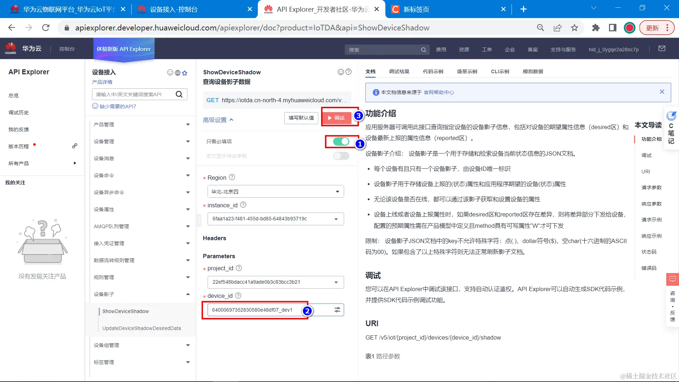Open the C笔记 note widget
Screen dimensions: 679x382
coord(671,128)
